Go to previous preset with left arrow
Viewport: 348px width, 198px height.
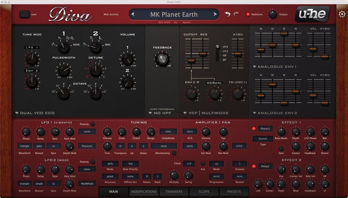coord(133,14)
